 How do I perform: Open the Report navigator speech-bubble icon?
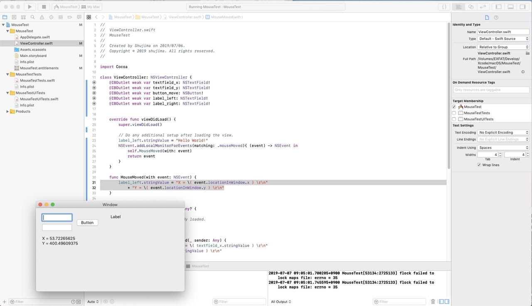coord(79,17)
